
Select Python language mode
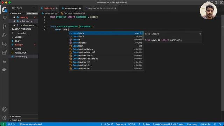pyautogui.click(x=146, y=124)
